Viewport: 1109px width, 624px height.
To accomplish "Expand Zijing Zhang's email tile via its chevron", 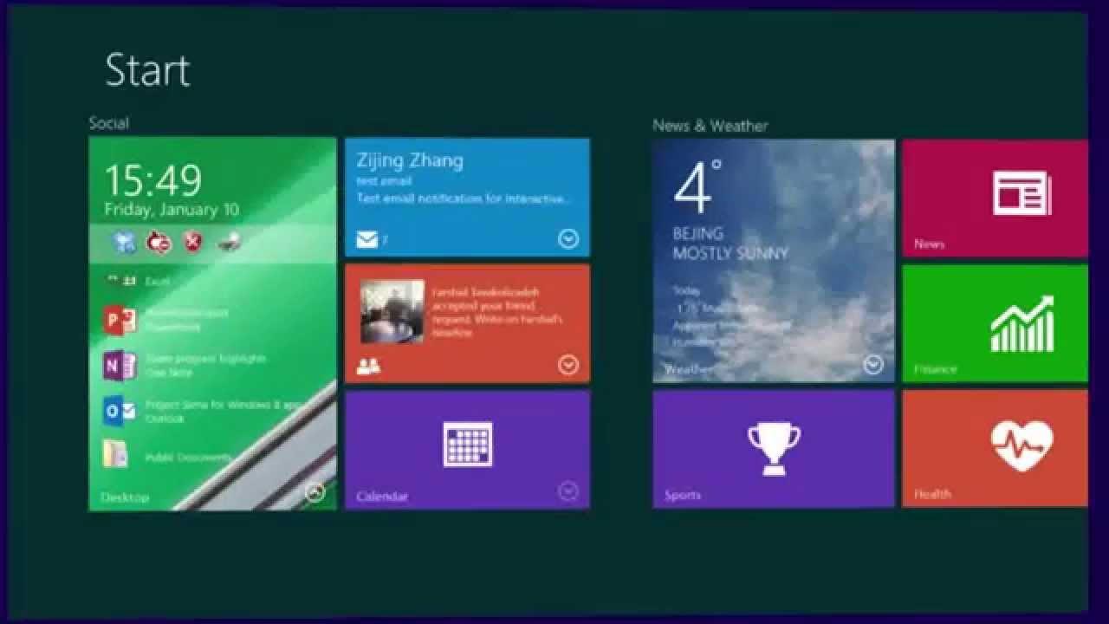I will pyautogui.click(x=569, y=239).
